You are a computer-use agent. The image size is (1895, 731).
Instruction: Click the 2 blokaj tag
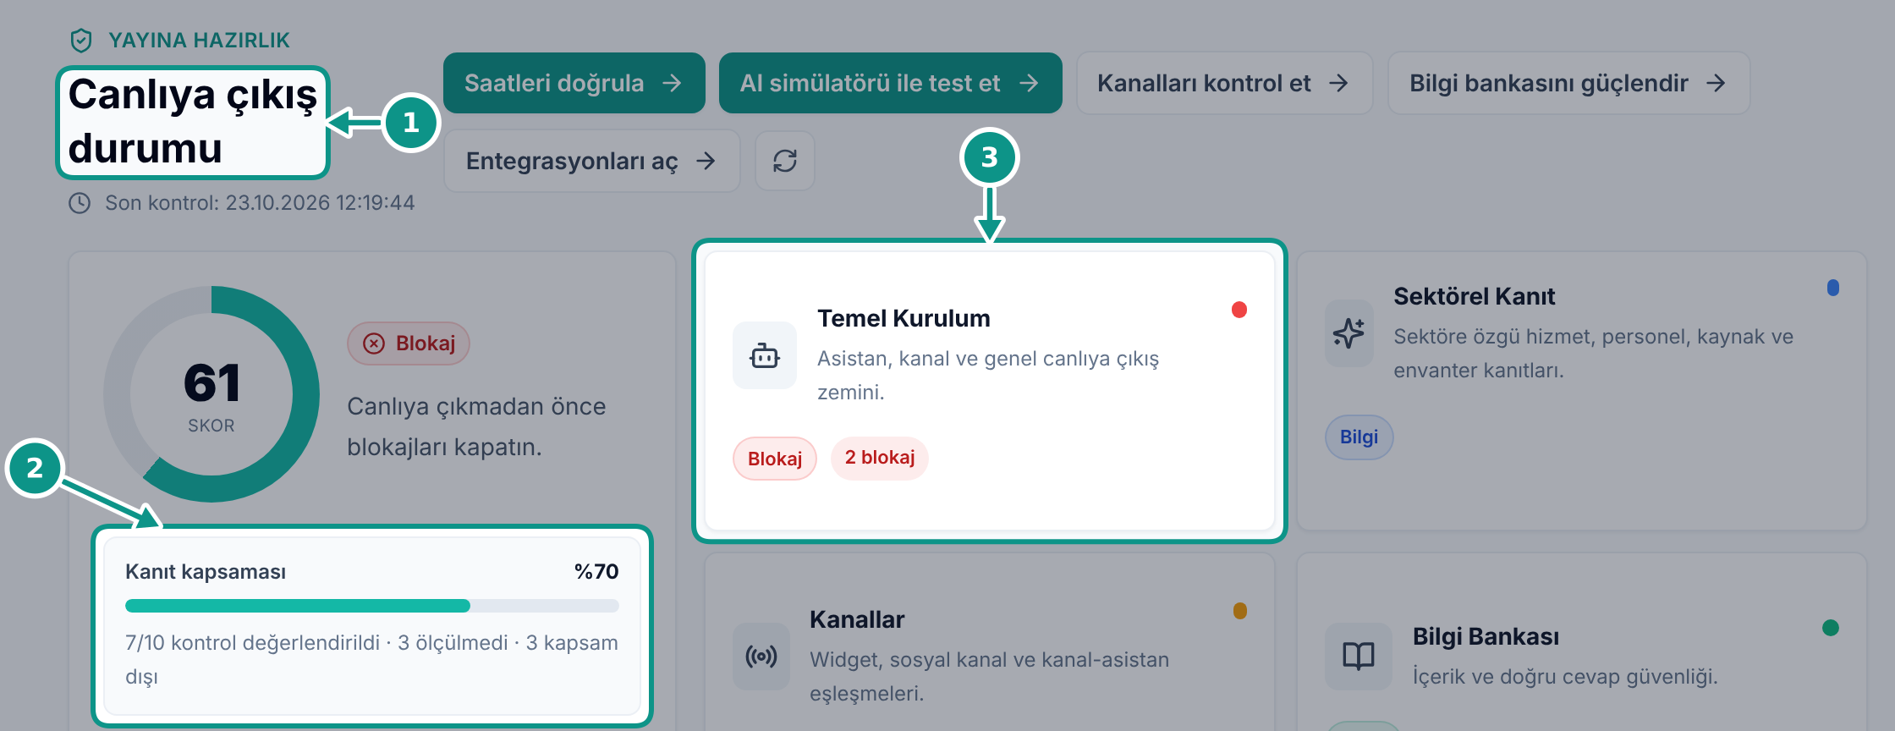[880, 458]
